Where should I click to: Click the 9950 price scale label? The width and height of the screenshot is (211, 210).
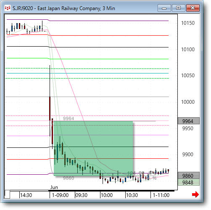pyautogui.click(x=188, y=129)
